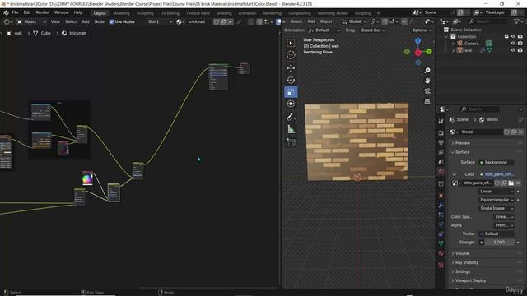Open the node editor Add menu
This screenshot has width=527, height=296.
86,21
